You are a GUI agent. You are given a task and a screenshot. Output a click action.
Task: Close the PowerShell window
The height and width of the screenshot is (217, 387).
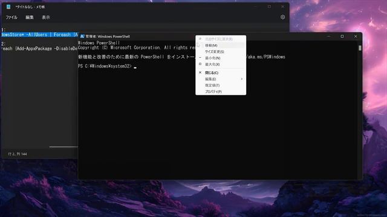tap(356, 36)
